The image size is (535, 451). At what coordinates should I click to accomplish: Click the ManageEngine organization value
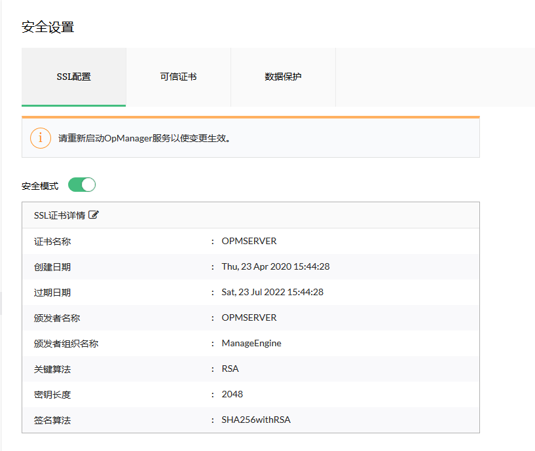click(x=251, y=343)
